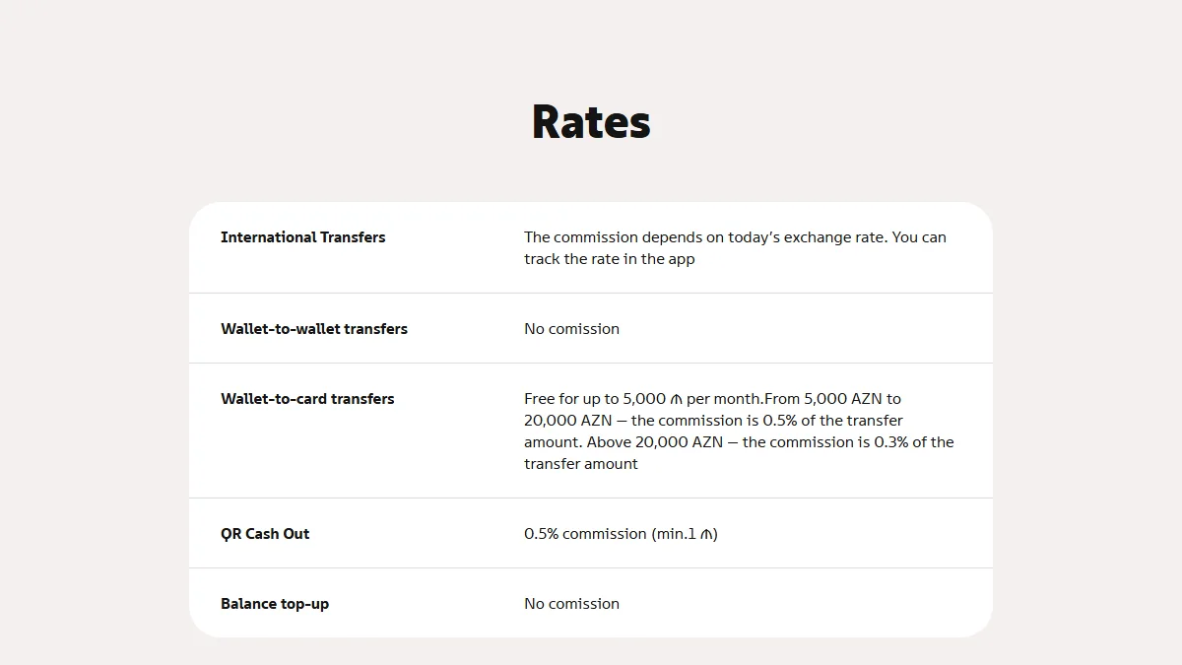1182x665 pixels.
Task: Click the line about today's exchange rate
Action: tap(735, 237)
